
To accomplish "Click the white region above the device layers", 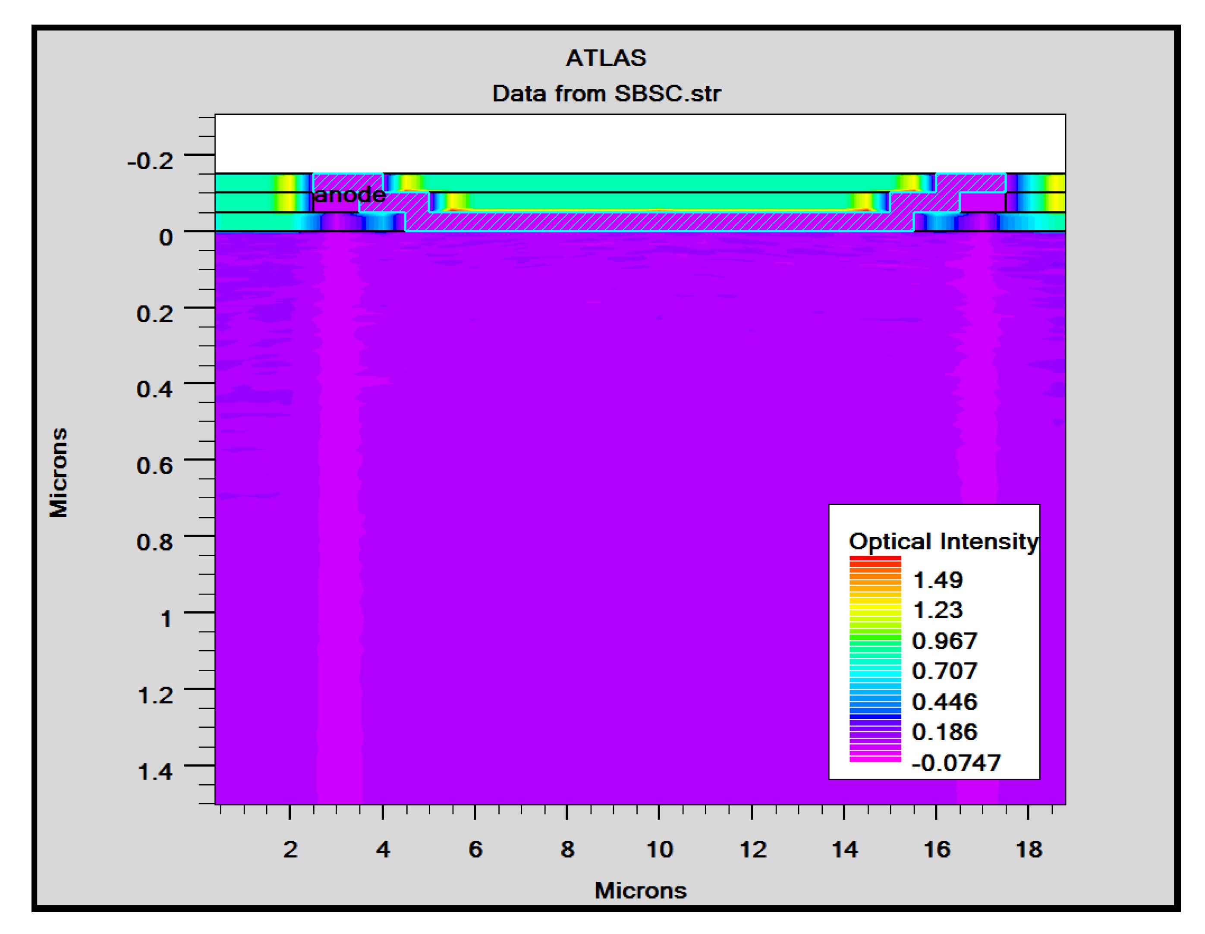I will pos(640,143).
